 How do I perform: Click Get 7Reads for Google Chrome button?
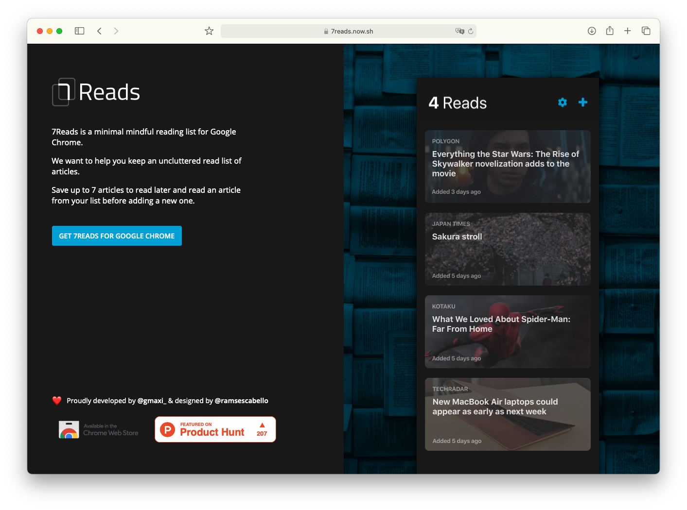click(x=117, y=236)
